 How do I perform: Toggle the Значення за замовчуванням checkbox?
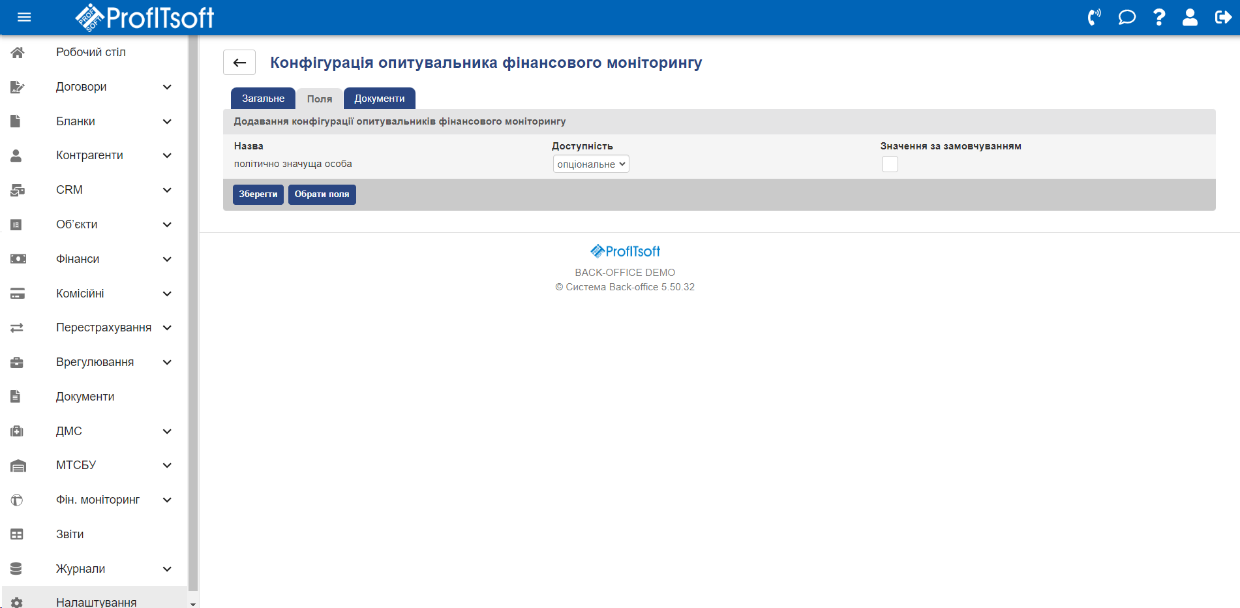pyautogui.click(x=890, y=164)
